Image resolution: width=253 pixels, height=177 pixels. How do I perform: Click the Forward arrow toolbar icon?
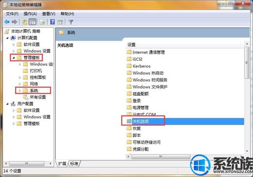(x=14, y=22)
